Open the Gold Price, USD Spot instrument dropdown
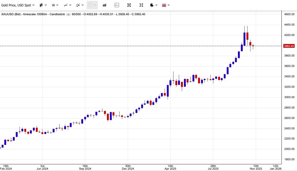Image resolution: width=297 pixels, height=171 pixels. coord(18,5)
